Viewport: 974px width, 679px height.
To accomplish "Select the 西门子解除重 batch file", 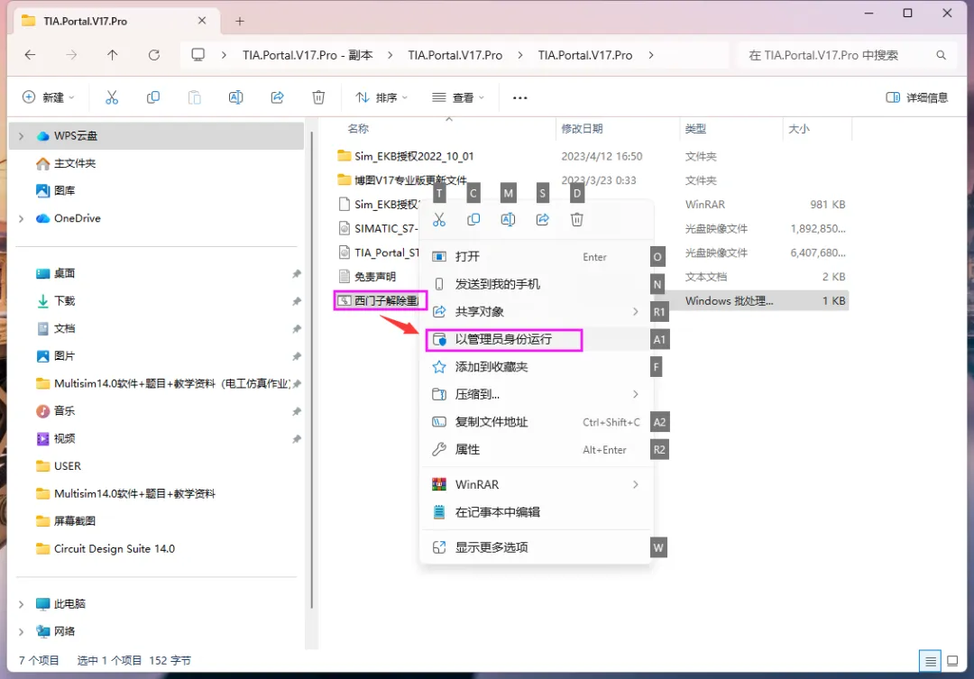I will pyautogui.click(x=378, y=300).
